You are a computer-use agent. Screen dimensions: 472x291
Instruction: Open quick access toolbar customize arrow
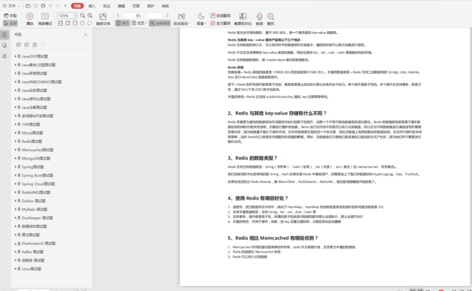click(65, 6)
